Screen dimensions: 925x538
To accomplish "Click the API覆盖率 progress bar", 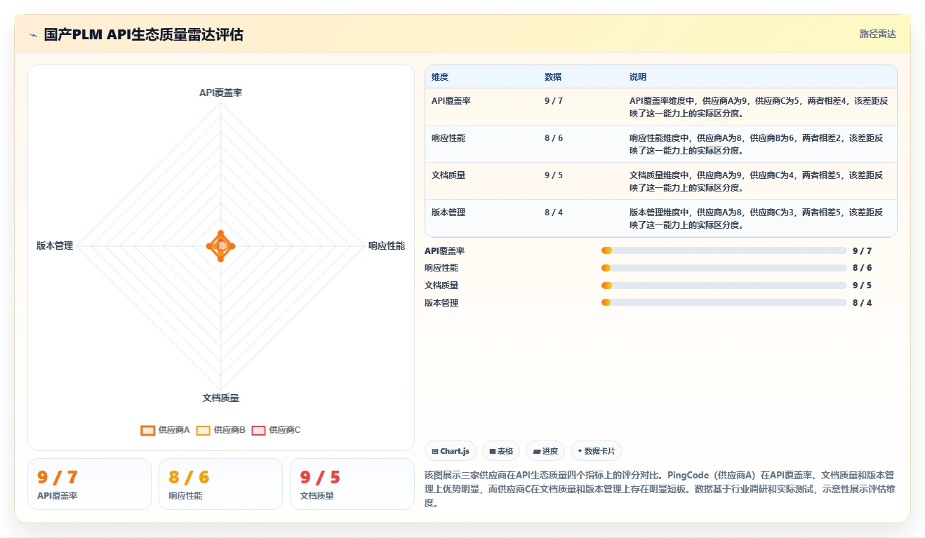I will tap(724, 250).
